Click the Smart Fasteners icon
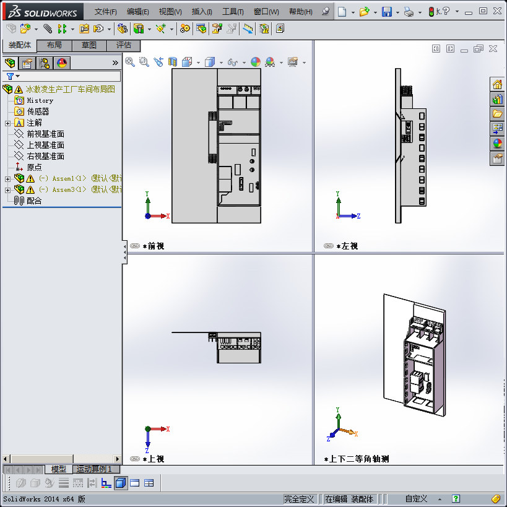Image resolution: width=507 pixels, height=507 pixels. [84, 28]
